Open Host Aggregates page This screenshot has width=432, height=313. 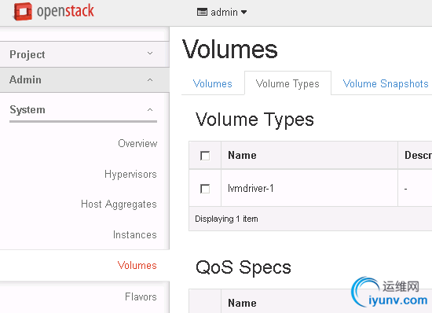pos(119,204)
